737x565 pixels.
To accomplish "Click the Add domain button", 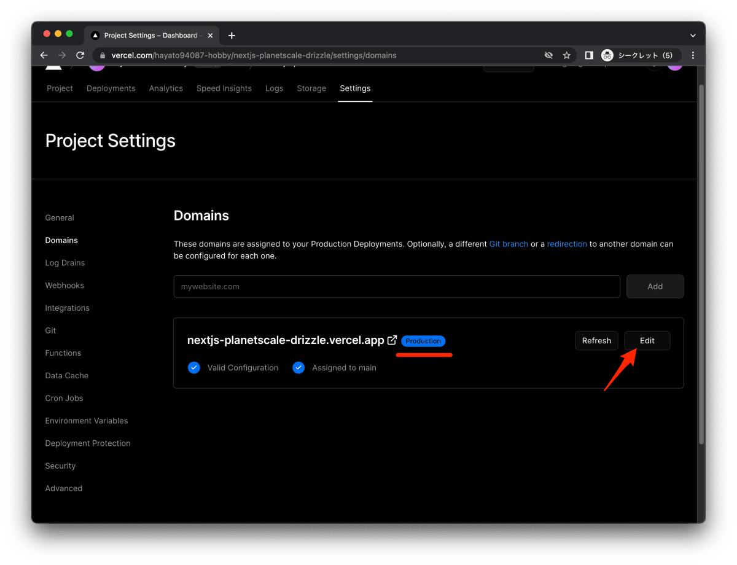I will pyautogui.click(x=655, y=286).
